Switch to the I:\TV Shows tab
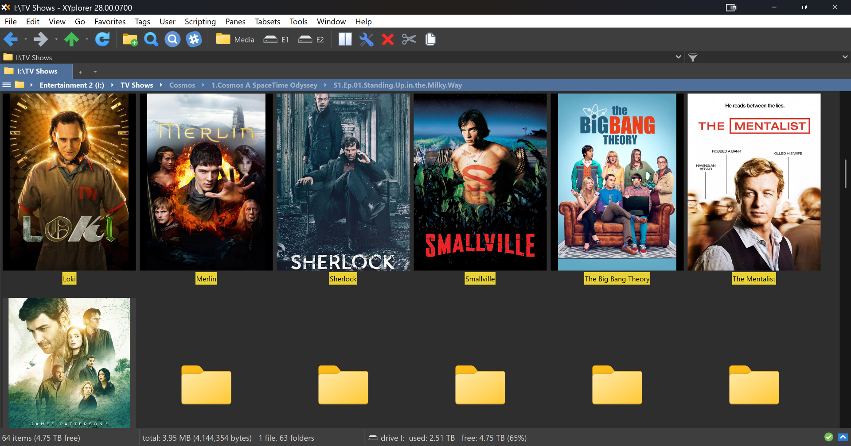Screen dimensions: 851x446 click(x=37, y=71)
